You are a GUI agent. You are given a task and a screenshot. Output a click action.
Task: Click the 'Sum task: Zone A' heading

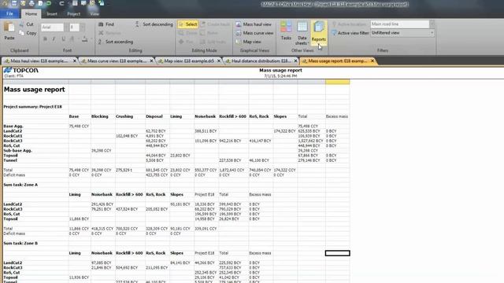[x=20, y=185]
